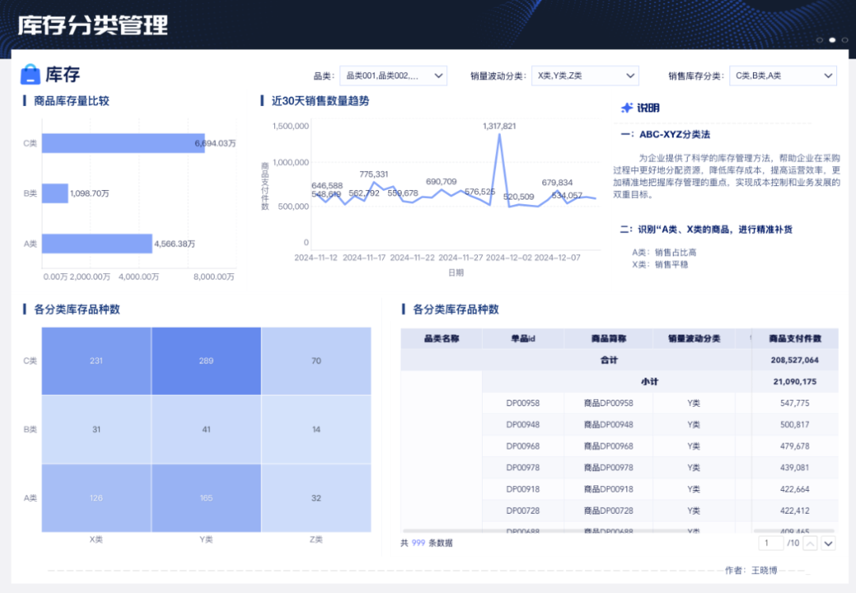The height and width of the screenshot is (593, 856).
Task: Open the 销售库存分类 dropdown
Action: [783, 76]
